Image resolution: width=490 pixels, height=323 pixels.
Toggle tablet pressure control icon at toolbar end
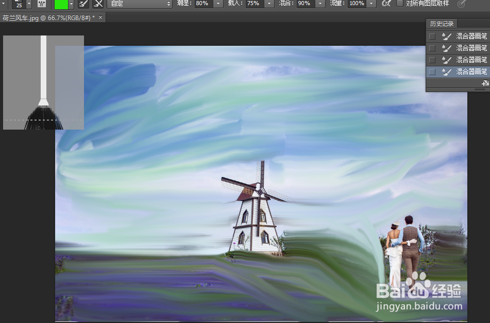(462, 4)
